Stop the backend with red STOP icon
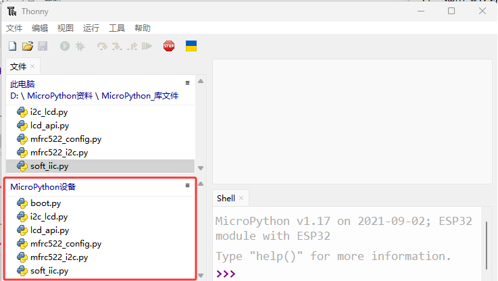 click(x=169, y=46)
